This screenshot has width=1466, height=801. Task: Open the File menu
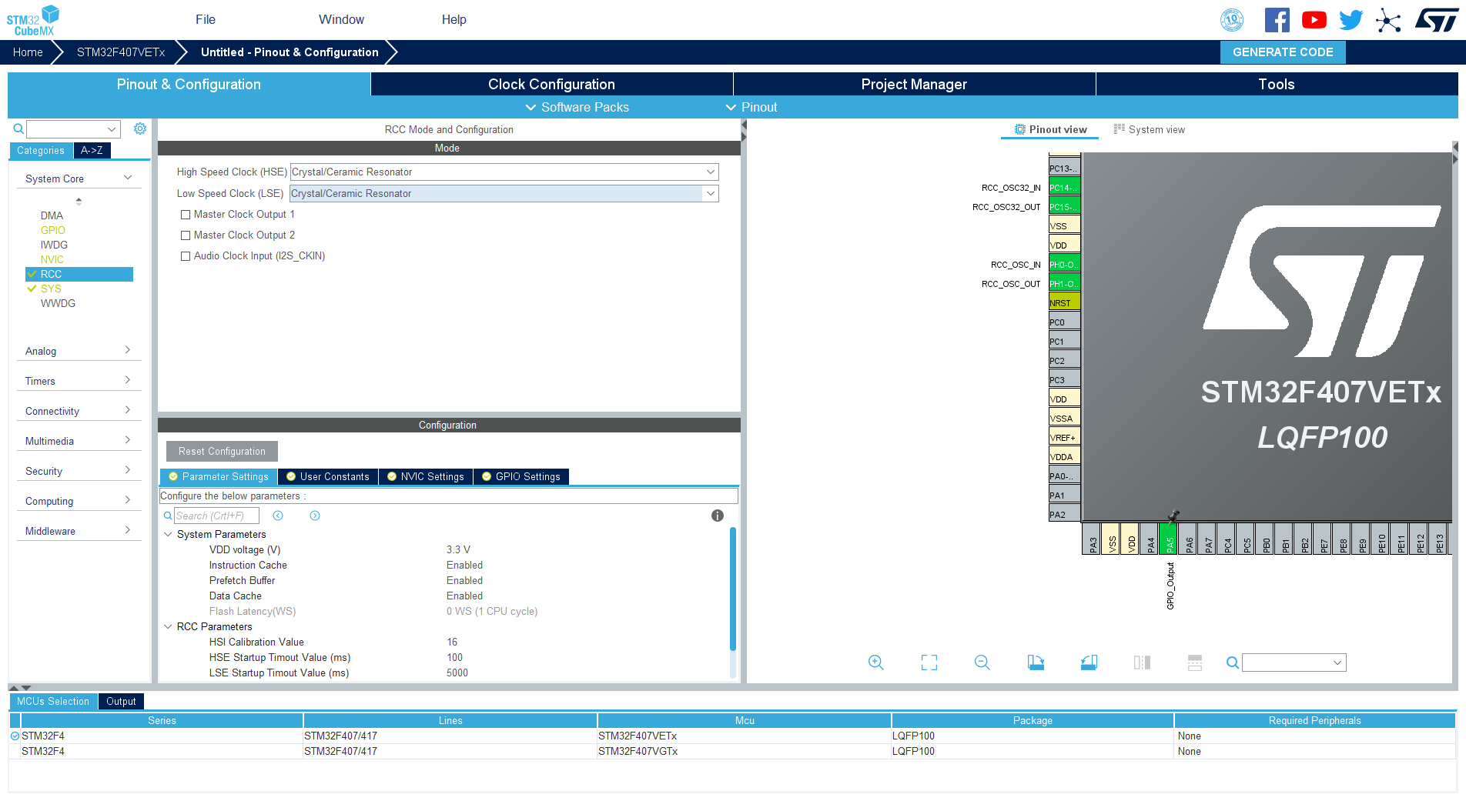[206, 20]
